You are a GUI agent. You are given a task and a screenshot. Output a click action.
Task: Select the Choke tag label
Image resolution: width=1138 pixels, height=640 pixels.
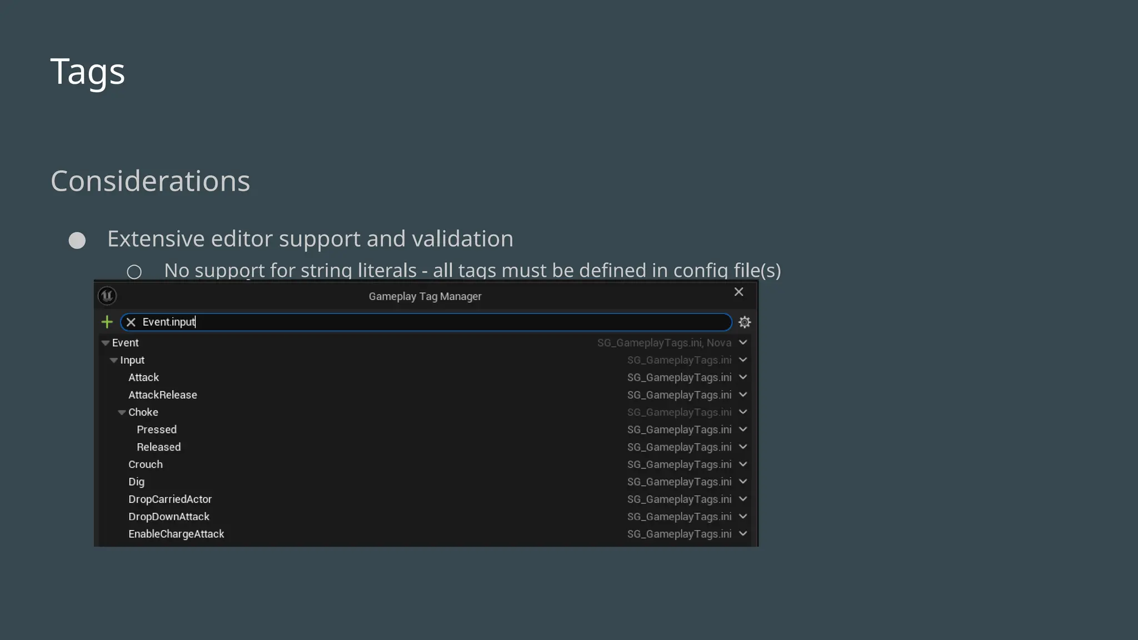143,412
